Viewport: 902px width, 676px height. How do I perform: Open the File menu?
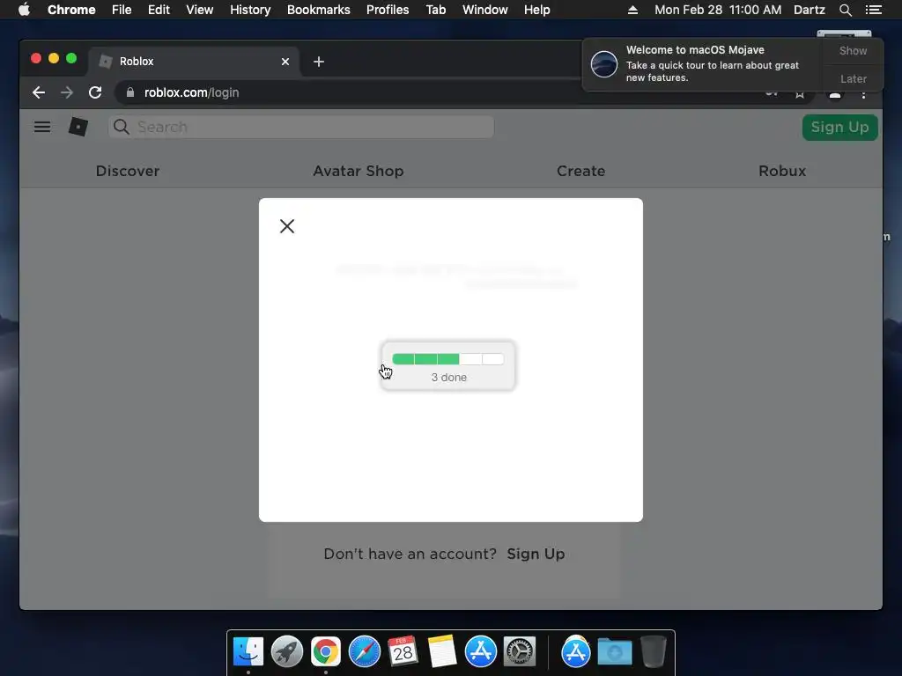tap(122, 10)
